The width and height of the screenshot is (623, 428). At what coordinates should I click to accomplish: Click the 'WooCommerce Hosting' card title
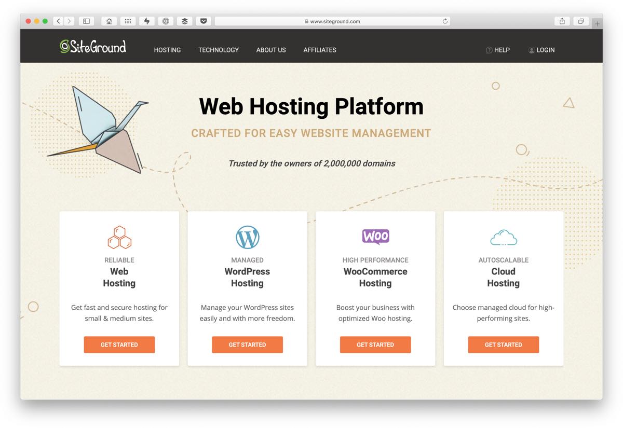(x=375, y=277)
